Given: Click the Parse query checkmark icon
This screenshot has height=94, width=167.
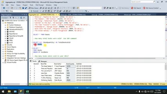Looking at the screenshot, I should click(x=43, y=11).
